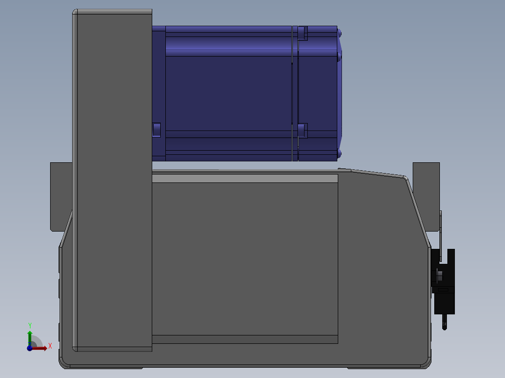Click the red X axis arrow of the triad

click(x=39, y=349)
